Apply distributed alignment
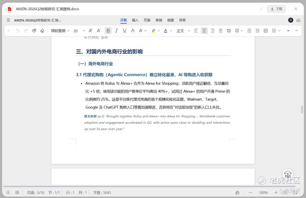 click(x=229, y=31)
